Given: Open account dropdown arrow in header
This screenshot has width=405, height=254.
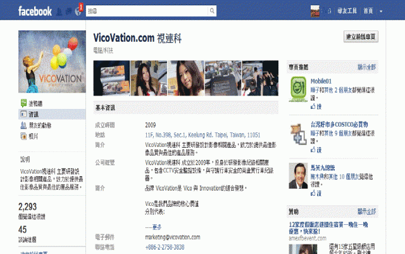Looking at the screenshot, I should 381,11.
